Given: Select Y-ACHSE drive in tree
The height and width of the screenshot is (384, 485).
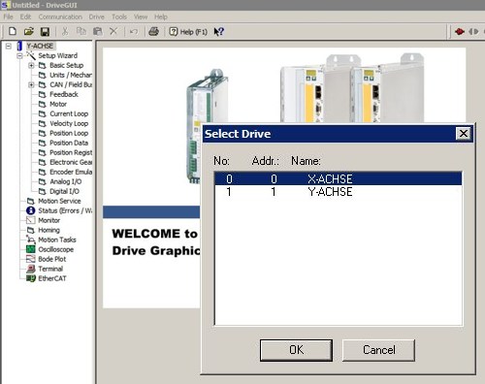Looking at the screenshot, I should click(40, 46).
